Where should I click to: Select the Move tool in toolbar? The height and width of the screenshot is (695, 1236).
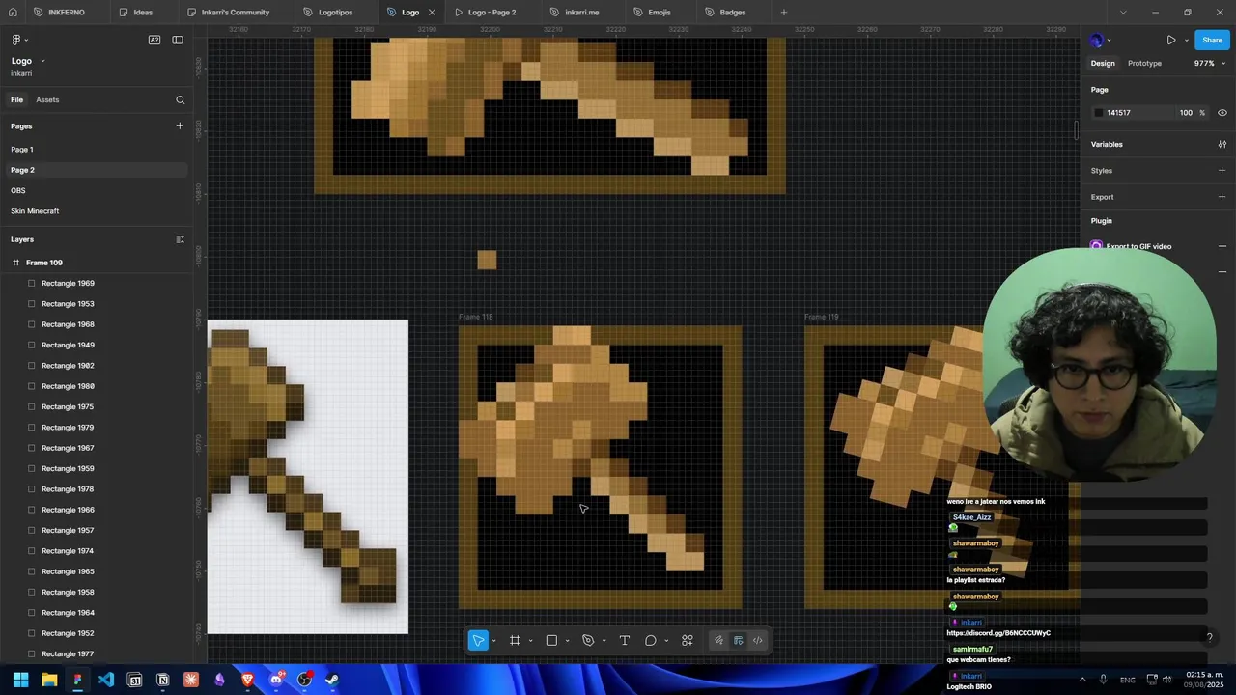(x=478, y=641)
